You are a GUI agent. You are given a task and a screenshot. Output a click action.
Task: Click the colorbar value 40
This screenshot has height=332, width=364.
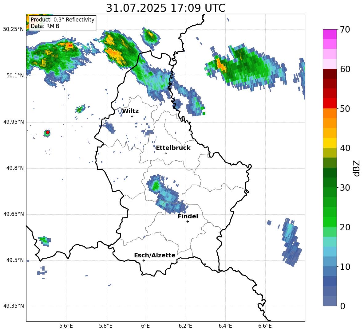tap(345, 148)
